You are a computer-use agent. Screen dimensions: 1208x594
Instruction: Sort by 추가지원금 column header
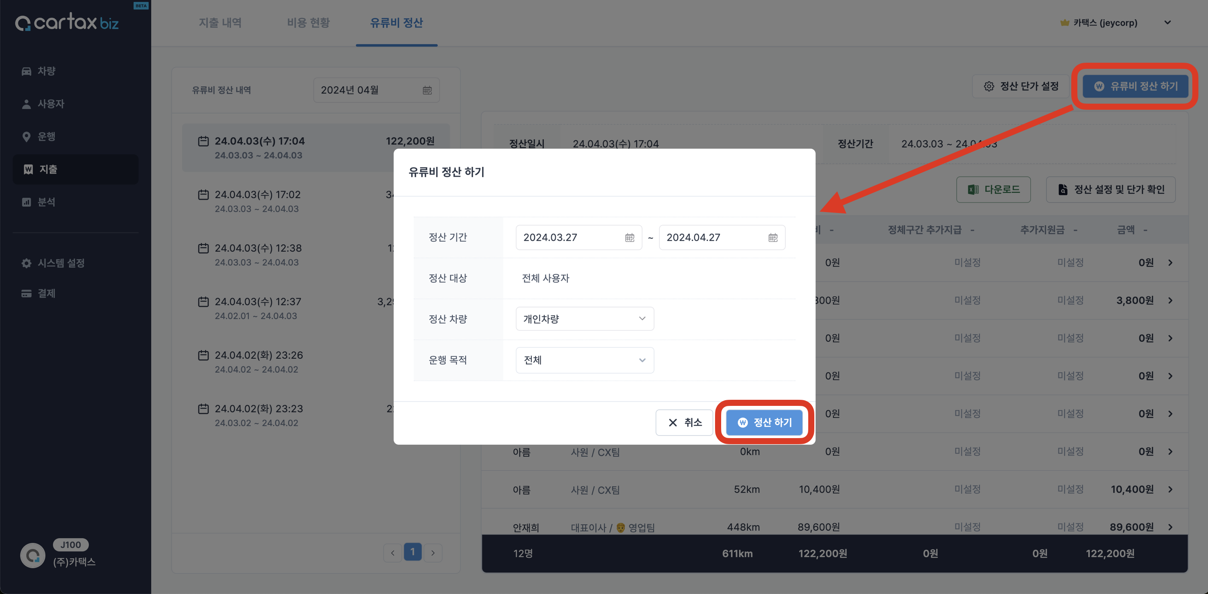click(1049, 230)
